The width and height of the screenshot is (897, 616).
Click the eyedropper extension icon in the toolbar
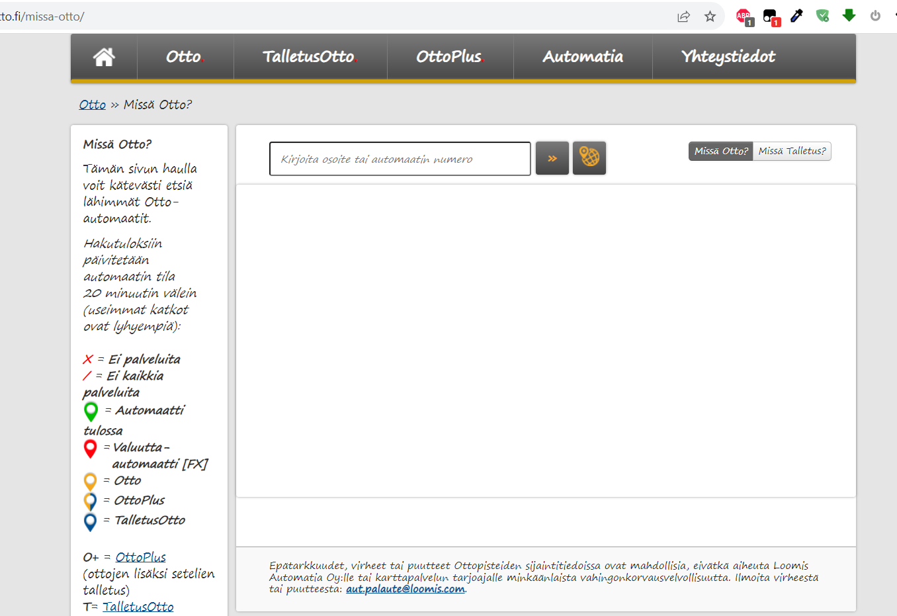pos(796,15)
